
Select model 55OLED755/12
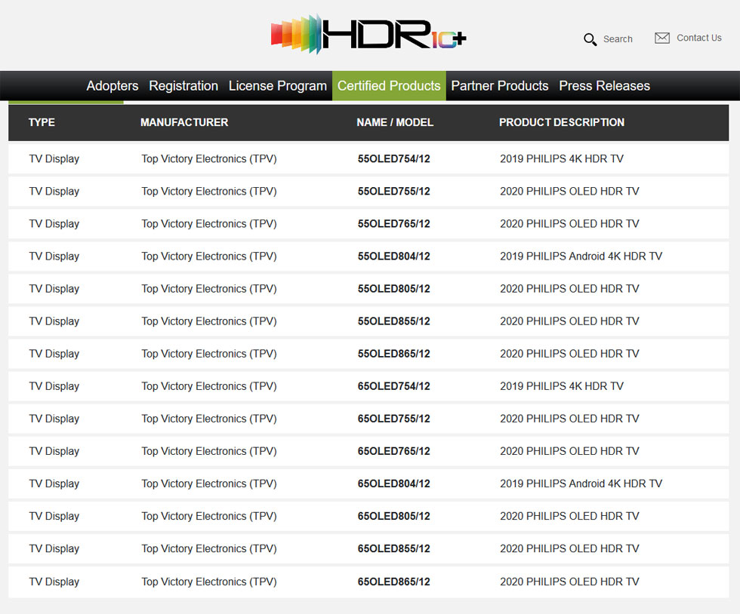click(x=393, y=192)
